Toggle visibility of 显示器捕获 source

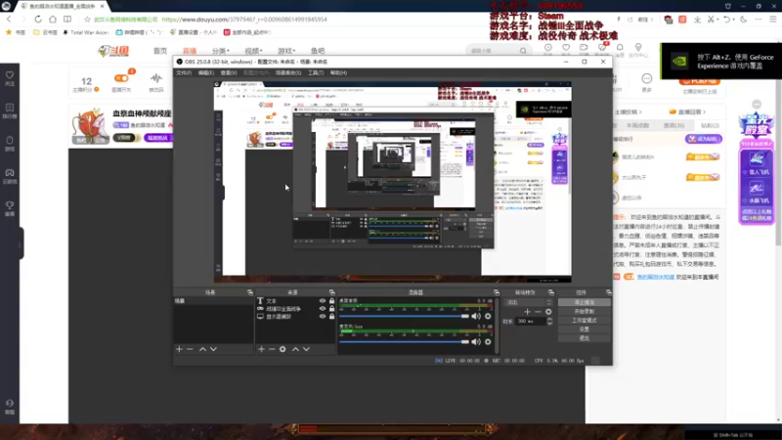pos(323,316)
